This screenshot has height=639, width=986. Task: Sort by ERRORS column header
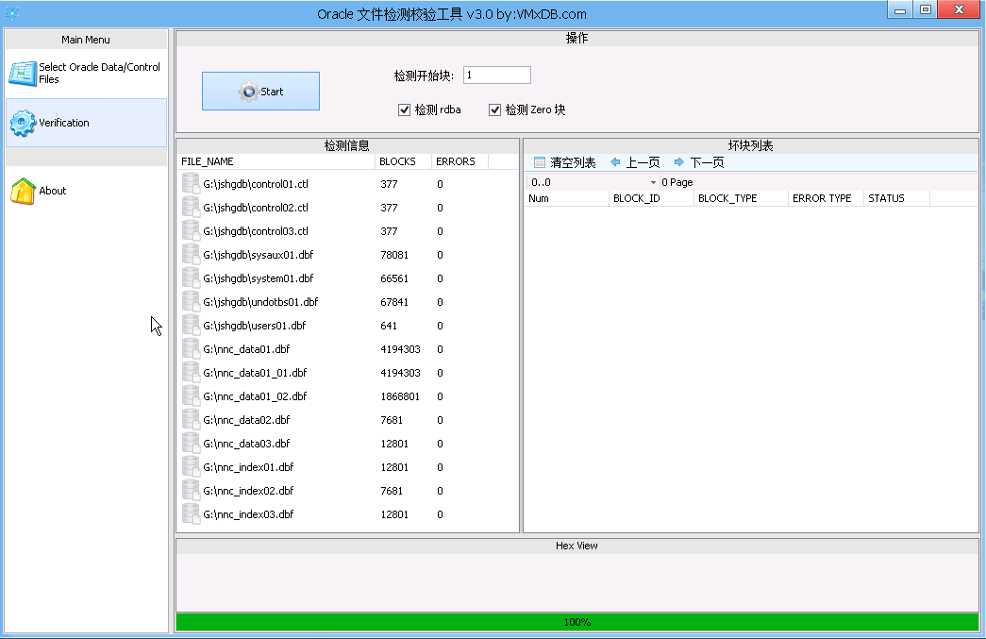click(460, 161)
